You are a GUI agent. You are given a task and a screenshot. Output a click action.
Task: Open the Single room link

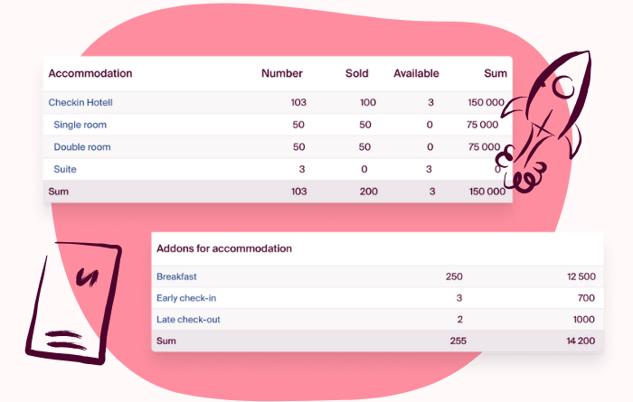pyautogui.click(x=80, y=125)
